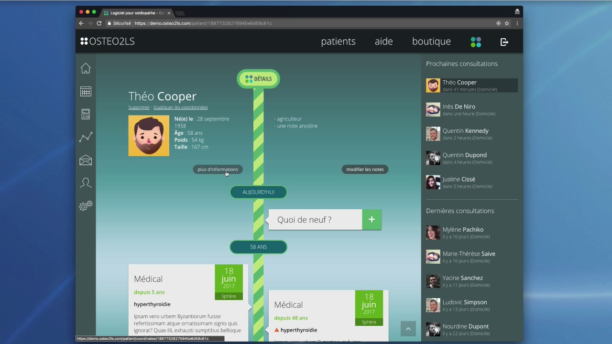Click the 'agriculteur' note text
Image resolution: width=612 pixels, height=344 pixels.
288,119
